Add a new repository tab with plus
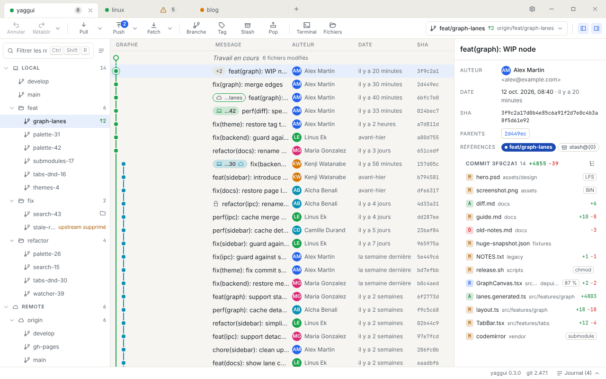Viewport: 606px width, 379px height. [296, 9]
